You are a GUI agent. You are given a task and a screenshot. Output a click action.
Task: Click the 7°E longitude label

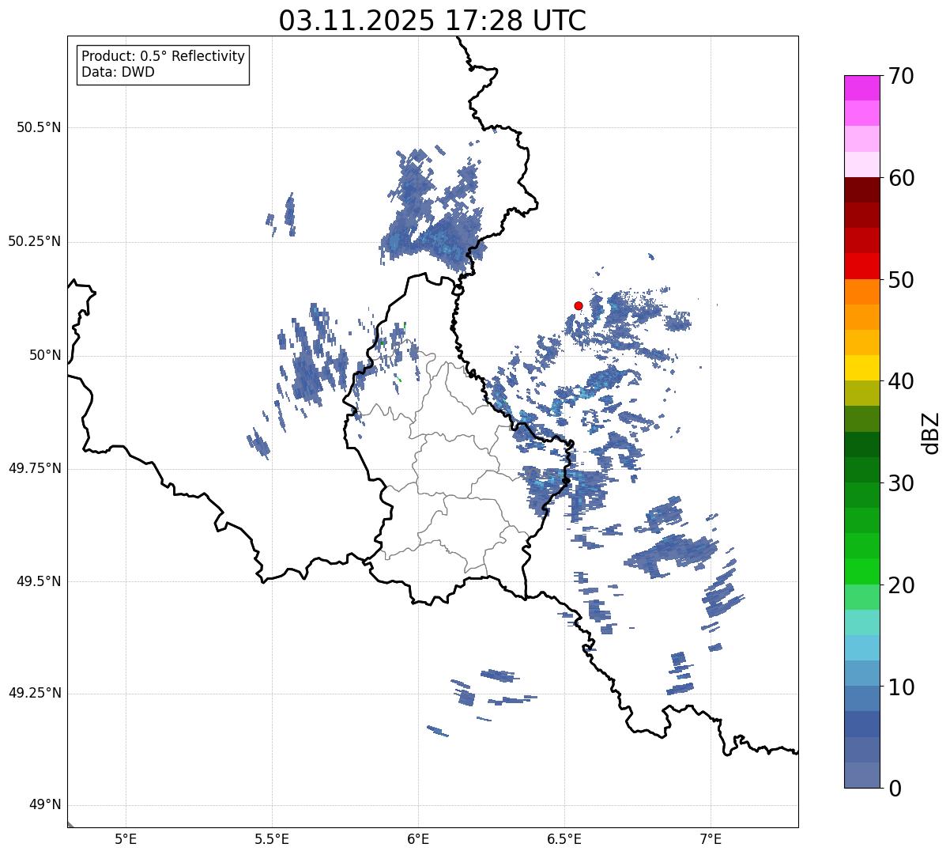pyautogui.click(x=711, y=839)
